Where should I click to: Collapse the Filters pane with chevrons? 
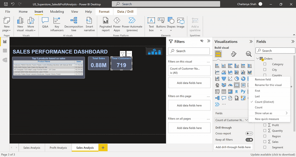point(209,41)
